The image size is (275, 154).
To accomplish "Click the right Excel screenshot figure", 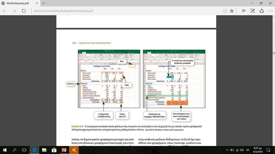I will (174, 79).
